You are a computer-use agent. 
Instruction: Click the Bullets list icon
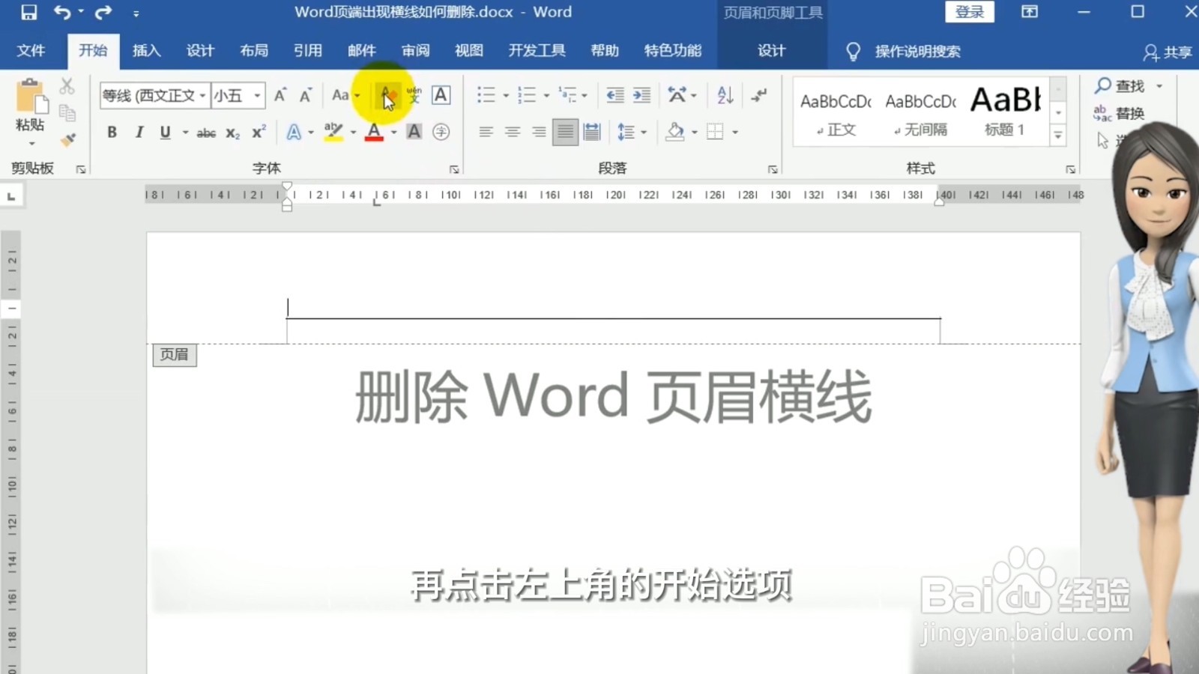click(486, 95)
